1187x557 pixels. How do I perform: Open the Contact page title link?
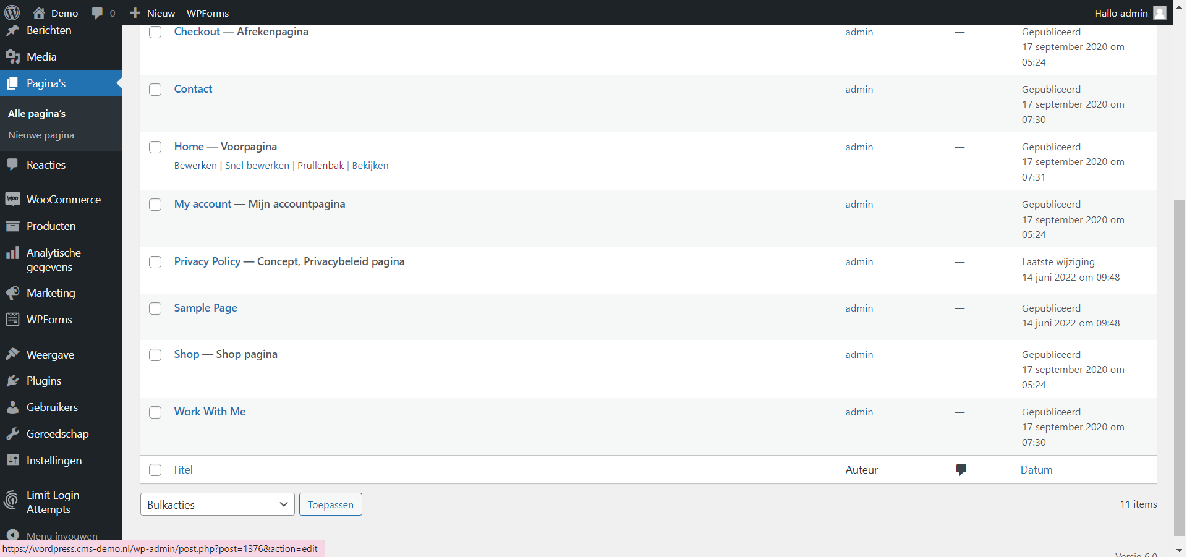[193, 89]
